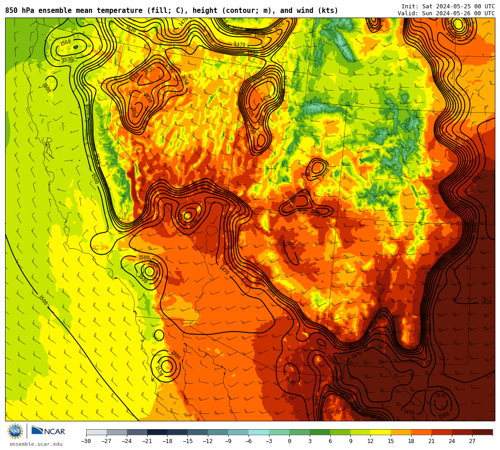Click the −21 colorbar label
The width and height of the screenshot is (500, 450).
pos(147,441)
